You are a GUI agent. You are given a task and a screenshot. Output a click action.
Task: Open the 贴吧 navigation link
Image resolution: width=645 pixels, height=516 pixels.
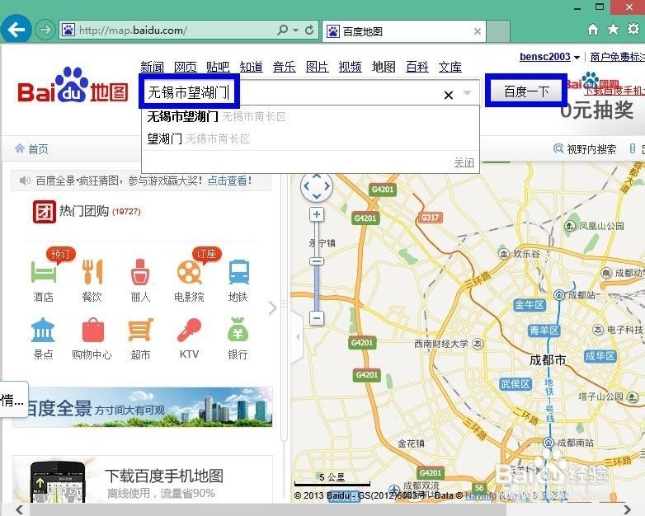(x=218, y=67)
